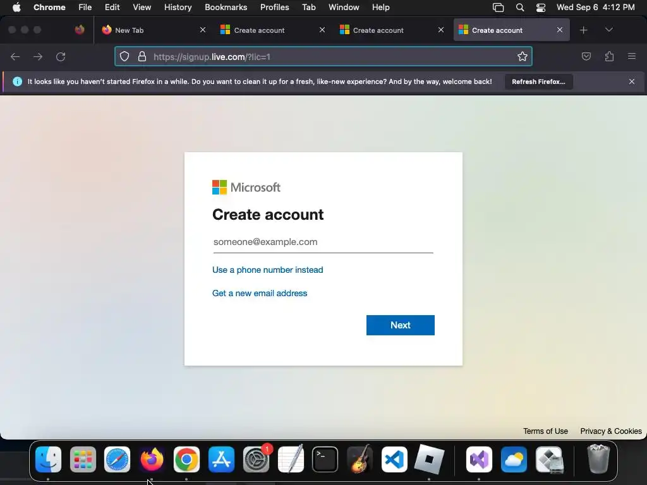
Task: Open Spotlight search in menu bar
Action: pos(520,8)
